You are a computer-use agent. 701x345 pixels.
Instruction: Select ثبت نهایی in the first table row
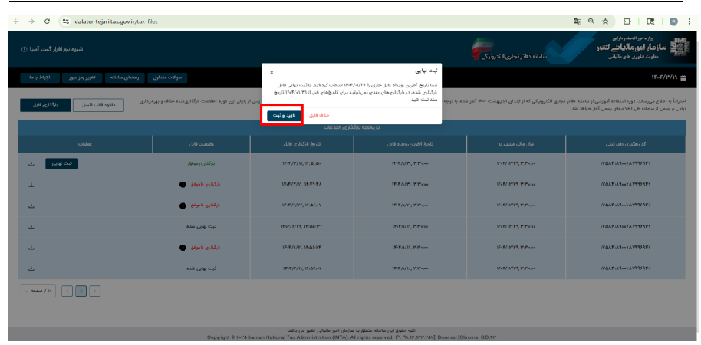point(61,163)
